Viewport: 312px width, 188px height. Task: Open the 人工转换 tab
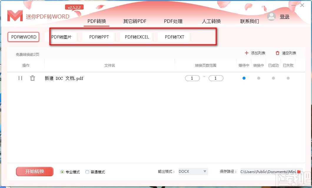211,21
